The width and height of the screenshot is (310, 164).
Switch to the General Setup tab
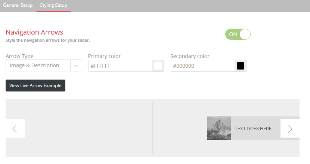click(x=18, y=5)
